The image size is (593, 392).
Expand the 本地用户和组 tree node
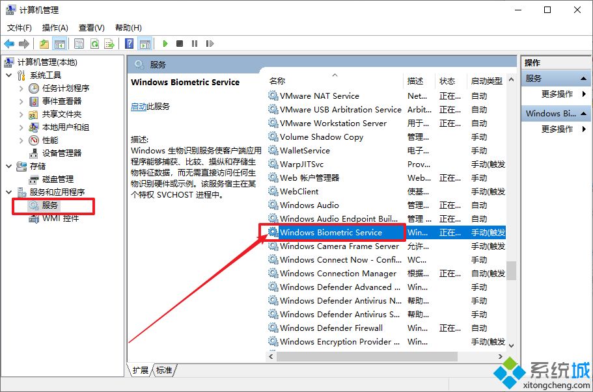point(21,127)
